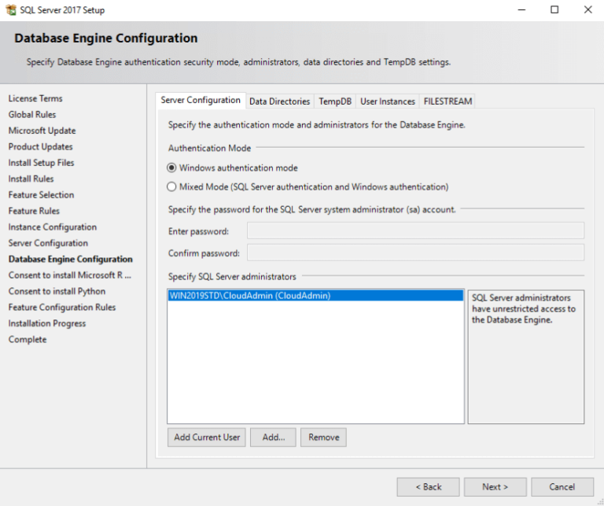Go Back to the previous setup page

(x=428, y=486)
